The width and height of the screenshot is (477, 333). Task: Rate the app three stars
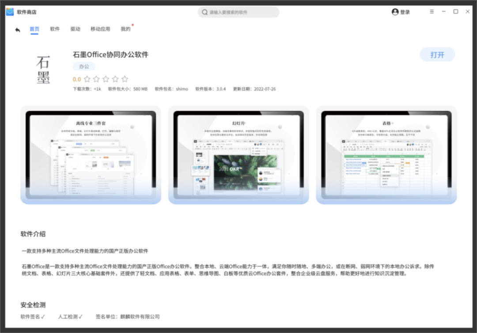tap(106, 79)
